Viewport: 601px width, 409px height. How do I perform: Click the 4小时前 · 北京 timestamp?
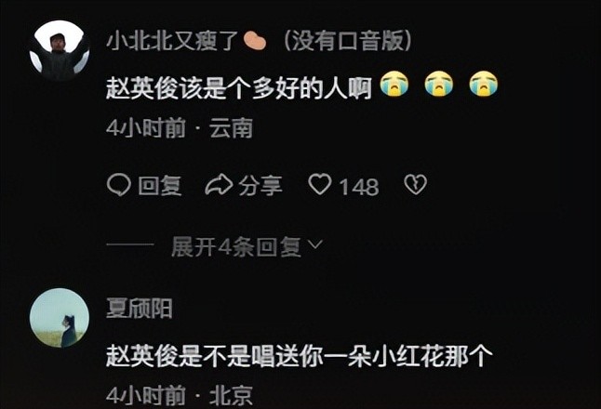click(180, 396)
